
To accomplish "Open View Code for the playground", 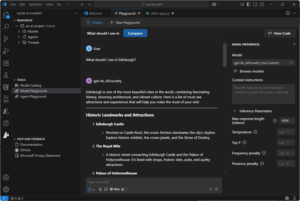I will coord(279,33).
